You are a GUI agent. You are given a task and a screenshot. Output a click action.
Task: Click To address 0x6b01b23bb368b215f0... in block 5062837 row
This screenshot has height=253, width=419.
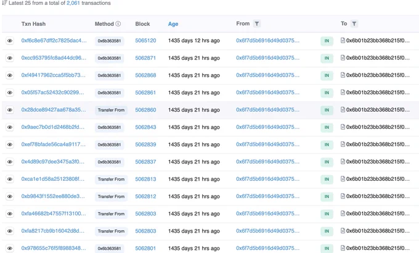378,162
